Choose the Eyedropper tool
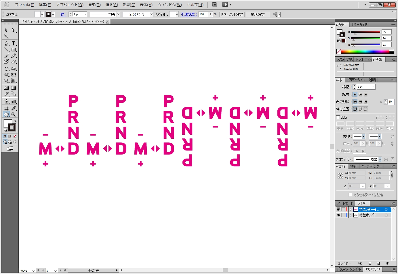The image size is (398, 274). [x=6, y=94]
